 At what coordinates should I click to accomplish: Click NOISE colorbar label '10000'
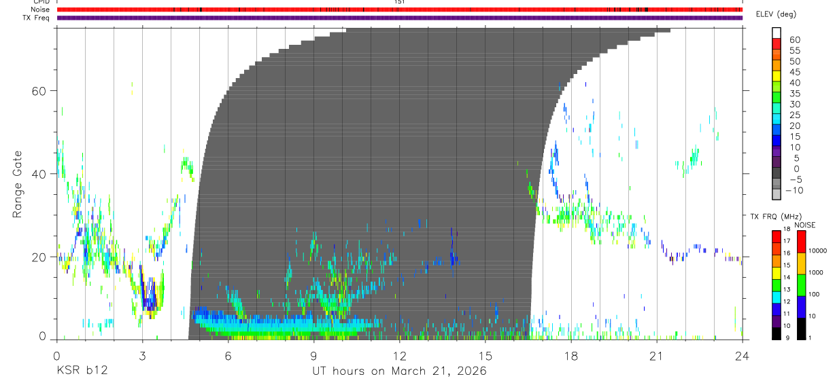click(x=817, y=251)
